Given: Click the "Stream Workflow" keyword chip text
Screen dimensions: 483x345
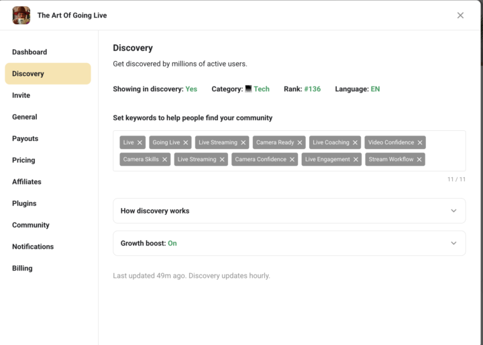Looking at the screenshot, I should point(391,159).
